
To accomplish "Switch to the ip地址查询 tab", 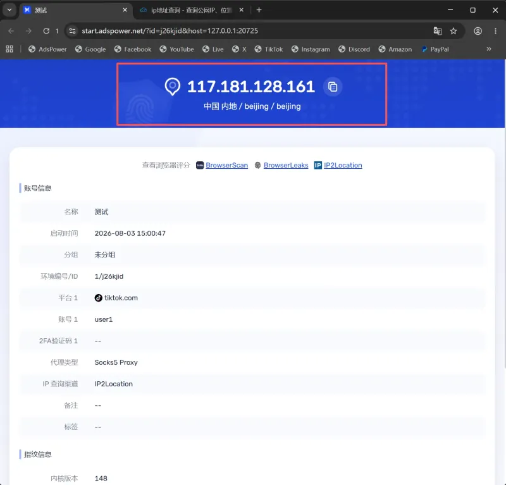I will tap(192, 10).
